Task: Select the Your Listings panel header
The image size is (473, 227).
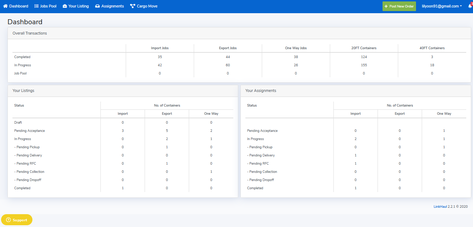Action: [24, 91]
